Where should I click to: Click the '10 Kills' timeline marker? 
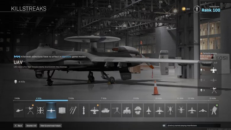pos(158,98)
